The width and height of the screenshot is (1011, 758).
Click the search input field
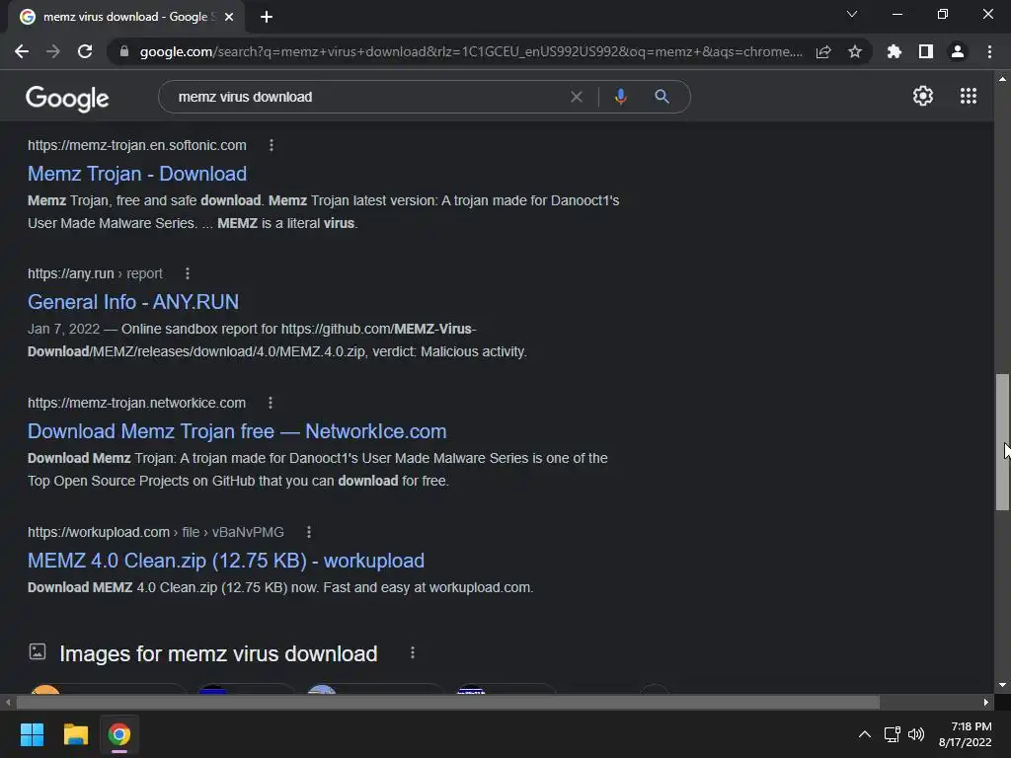(x=367, y=97)
